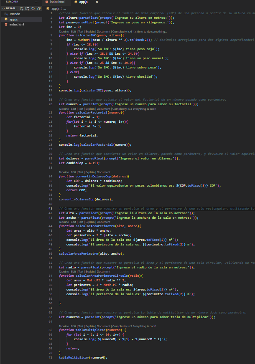This screenshot has height=364, width=255.
Task: Click Edit link above calcularIMC function
Action: pyautogui.click(x=74, y=32)
